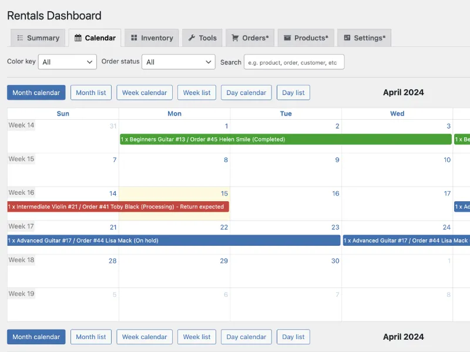Click the Week 17 row label
The width and height of the screenshot is (470, 352).
[21, 226]
